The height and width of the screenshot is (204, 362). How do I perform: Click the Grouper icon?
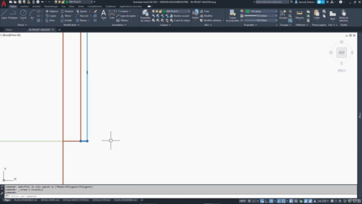click(283, 14)
